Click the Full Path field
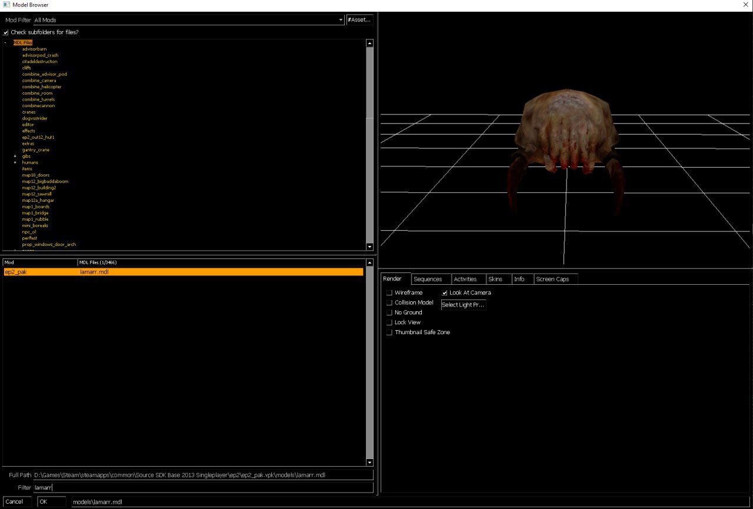This screenshot has width=753, height=509. [203, 475]
